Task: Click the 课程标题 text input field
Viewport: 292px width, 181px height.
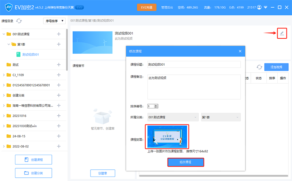Action: pyautogui.click(x=194, y=65)
